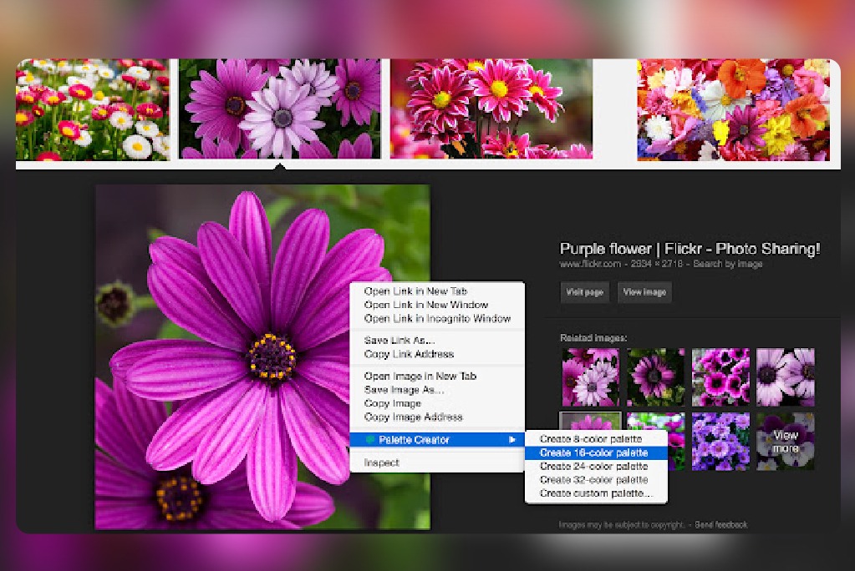Viewport: 855px width, 571px height.
Task: Choose Inspect from the context menu
Action: click(x=382, y=462)
